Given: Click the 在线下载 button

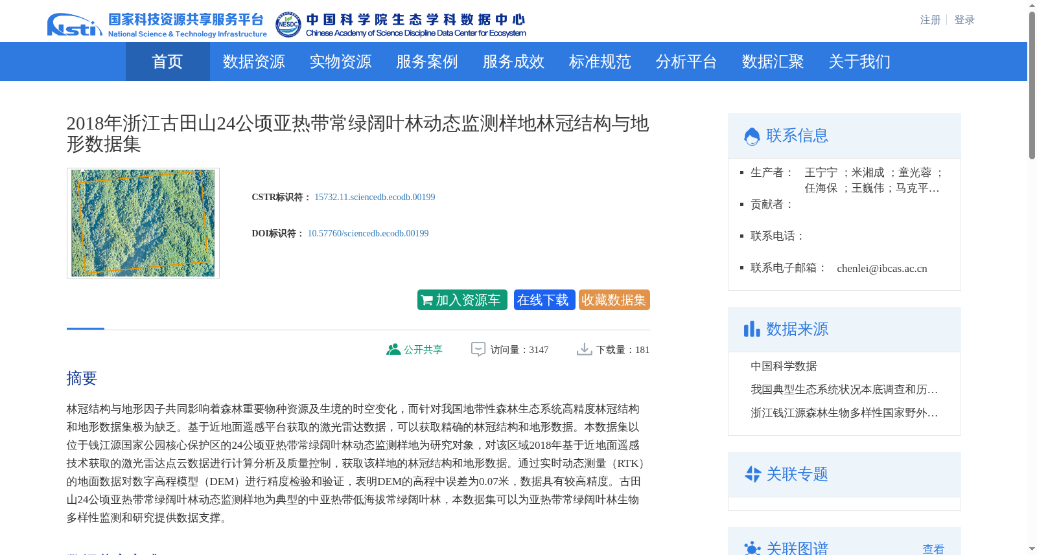Looking at the screenshot, I should coord(544,300).
